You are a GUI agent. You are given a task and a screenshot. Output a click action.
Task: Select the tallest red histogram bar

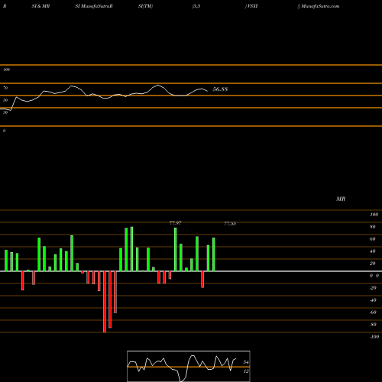tap(105, 302)
